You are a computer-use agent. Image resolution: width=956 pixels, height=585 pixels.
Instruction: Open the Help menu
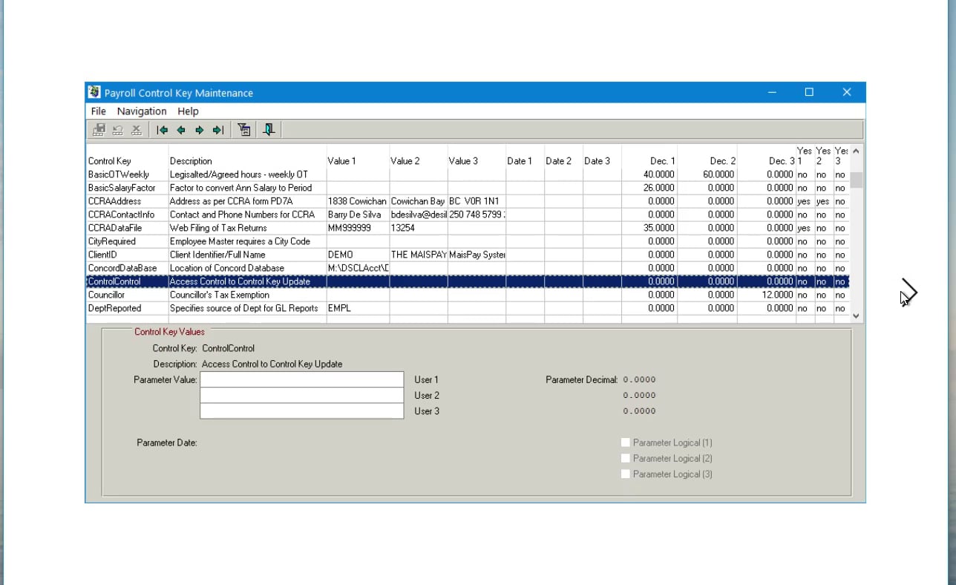tap(188, 111)
